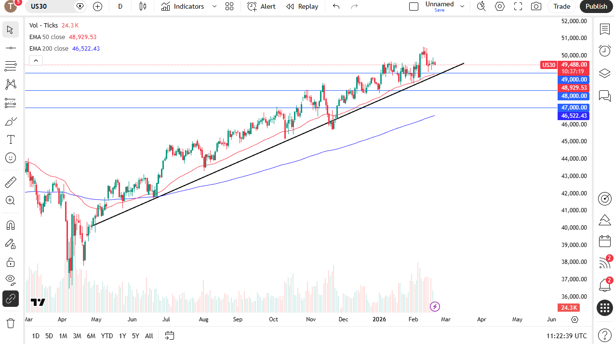Open the watchlist panel
This screenshot has height=344, width=614.
[x=604, y=29]
